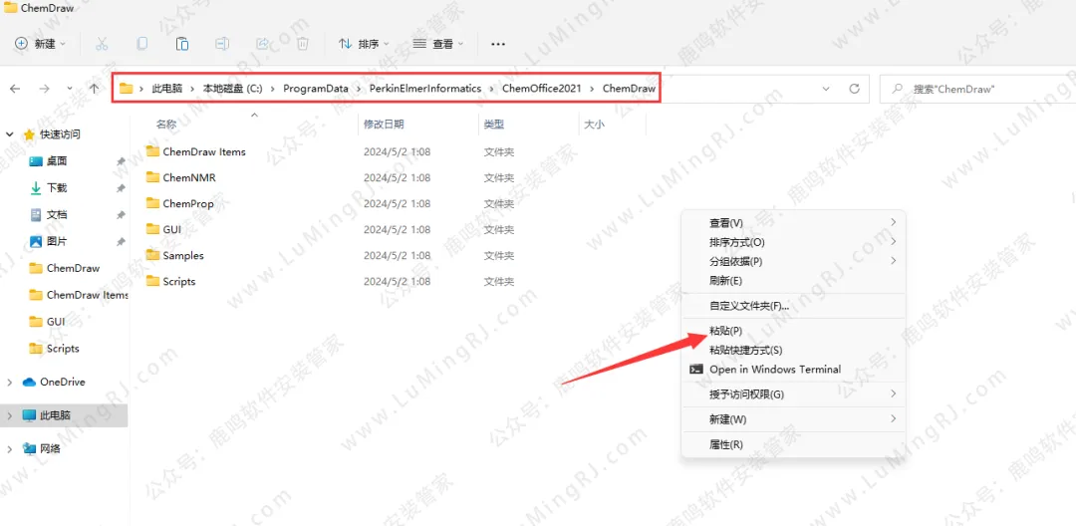Viewport: 1076px width, 526px height.
Task: Click ChemOffice2021 breadcrumb segment
Action: [x=542, y=89]
